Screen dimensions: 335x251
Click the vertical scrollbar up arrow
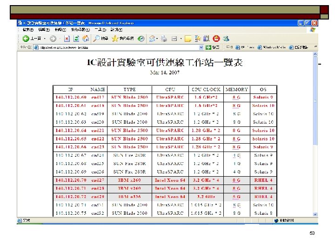[x=315, y=54]
